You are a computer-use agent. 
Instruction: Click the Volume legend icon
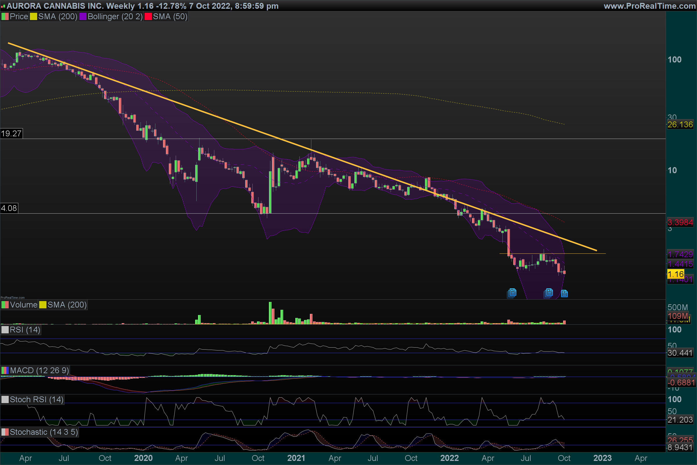[5, 305]
